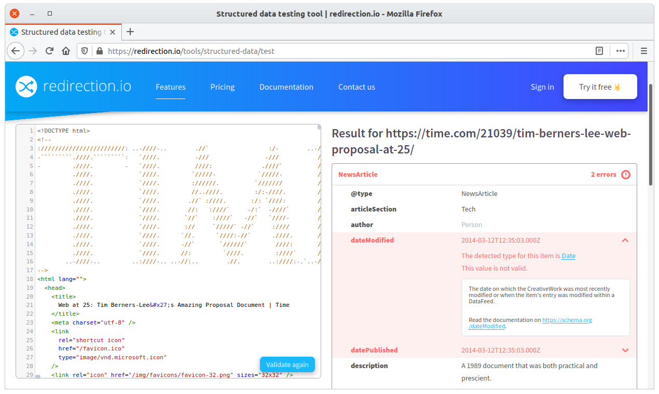This screenshot has width=659, height=394.
Task: Click the browser forward arrow
Action: pos(33,51)
